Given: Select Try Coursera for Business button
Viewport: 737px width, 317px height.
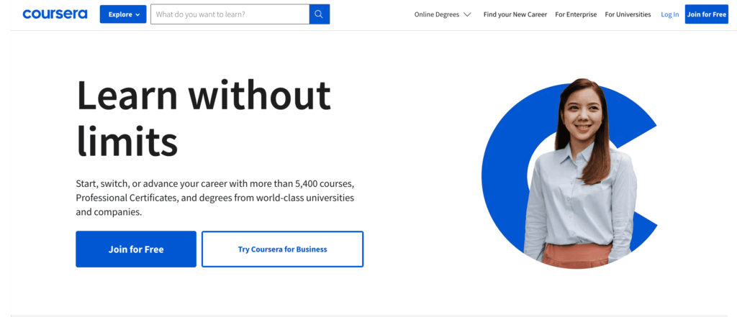Looking at the screenshot, I should coord(282,249).
